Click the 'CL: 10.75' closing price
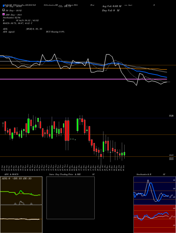 [65, 6]
